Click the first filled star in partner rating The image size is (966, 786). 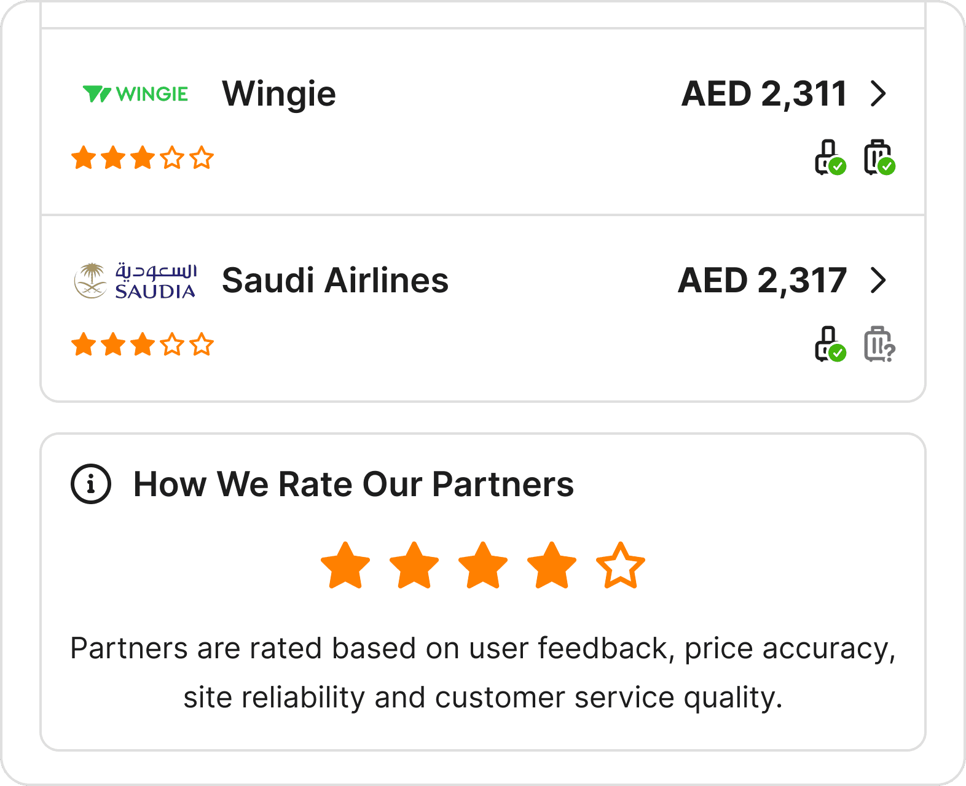345,566
